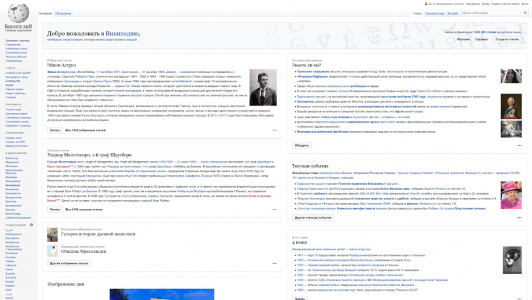Expand the ellipsis menu in Роджер Монтгомери section
This screenshot has width=532, height=300.
coord(274,210)
